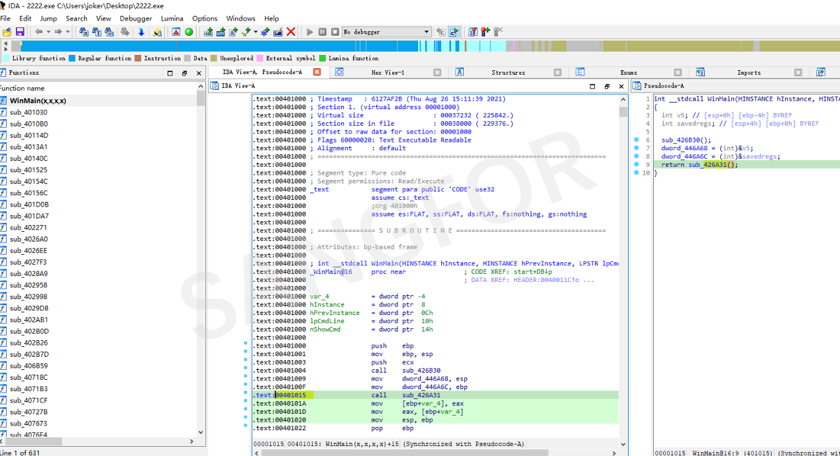The width and height of the screenshot is (840, 456).
Task: Click IDA View-A vertical scrollbar up arrow
Action: coord(623,99)
